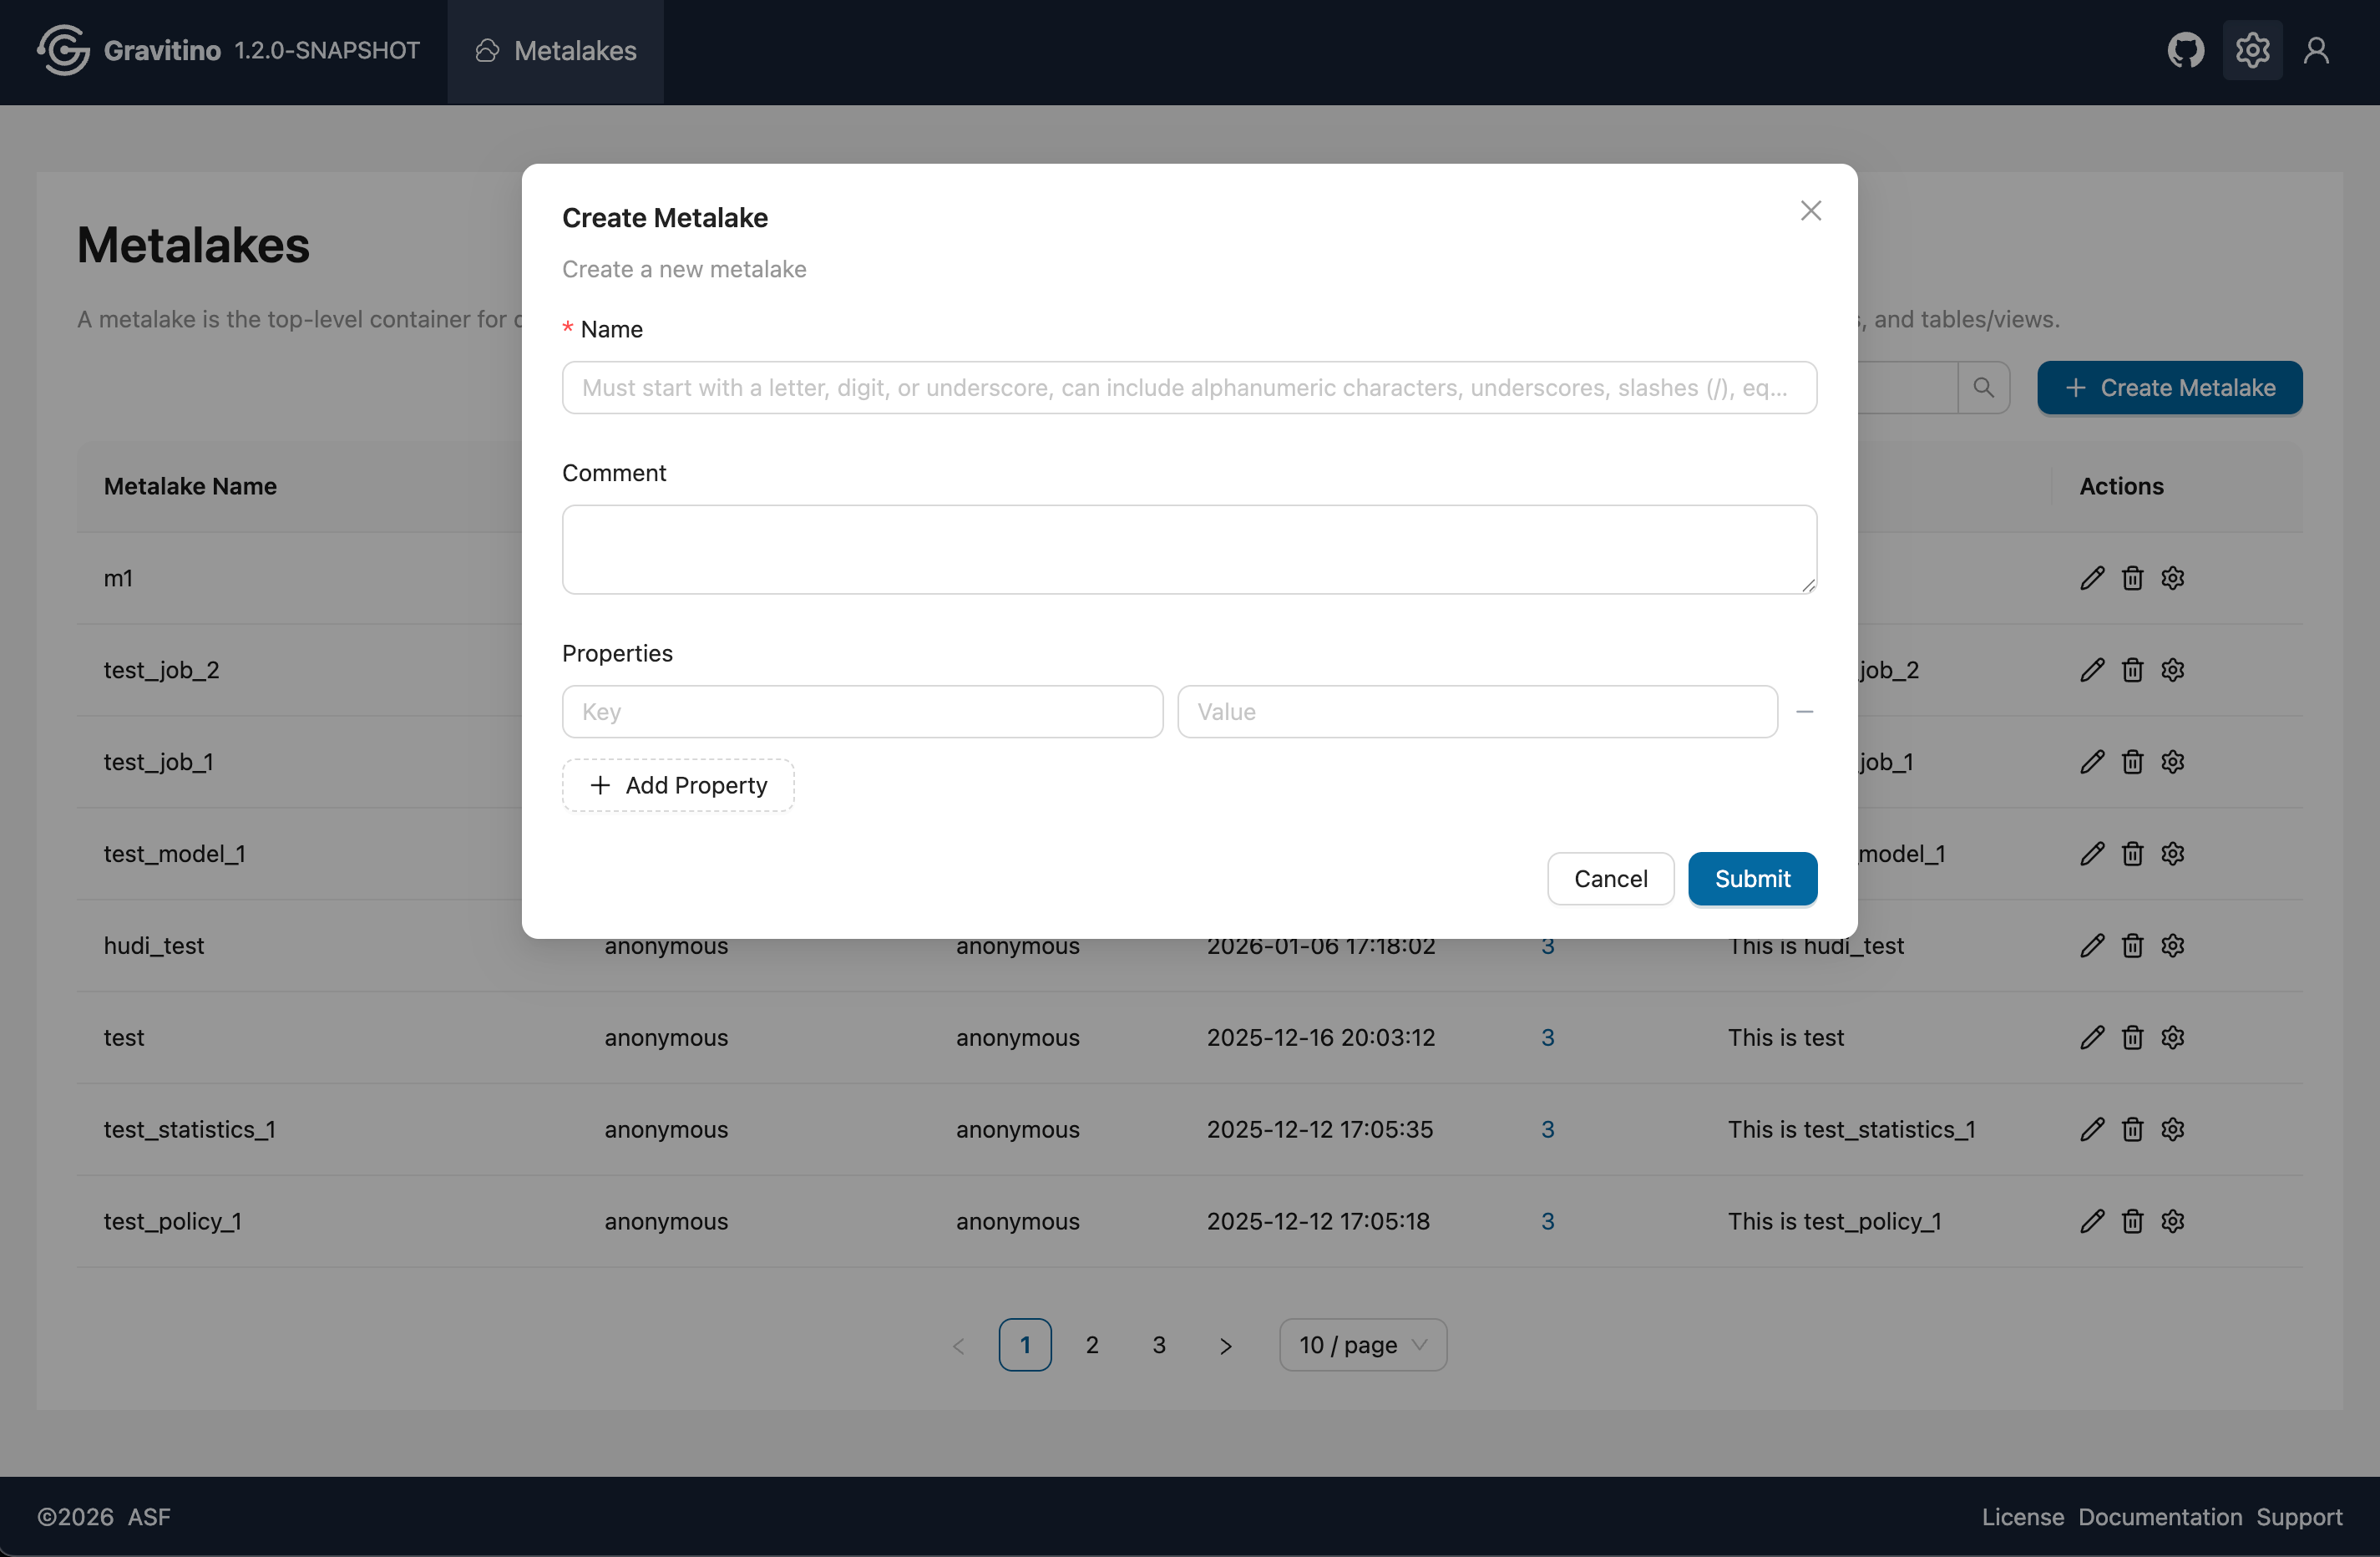Submit the new metalake form
The width and height of the screenshot is (2380, 1557).
(x=1752, y=879)
